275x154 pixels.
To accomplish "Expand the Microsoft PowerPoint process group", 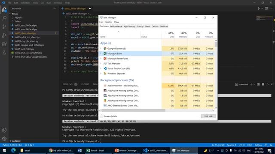I will [101, 59].
